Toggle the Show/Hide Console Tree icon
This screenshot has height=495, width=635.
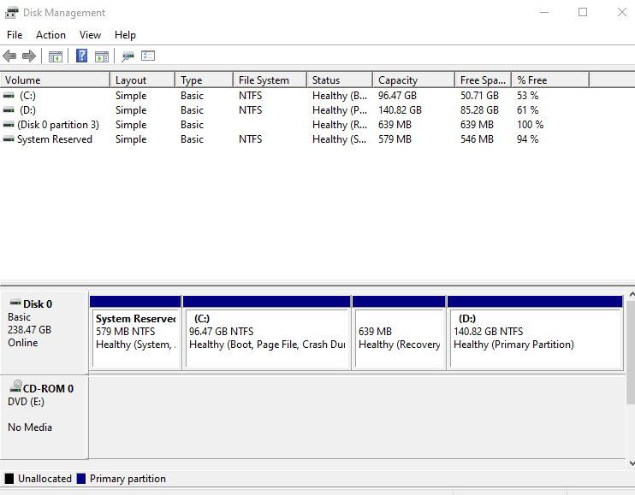(56, 56)
